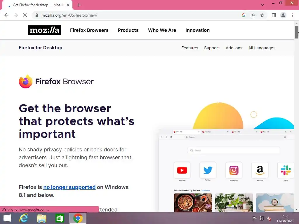Screen dimensions: 299x224
Task: Go to Mozilla home via logo
Action: (x=44, y=30)
